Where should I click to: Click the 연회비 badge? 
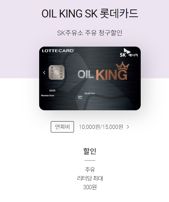pos(62,127)
